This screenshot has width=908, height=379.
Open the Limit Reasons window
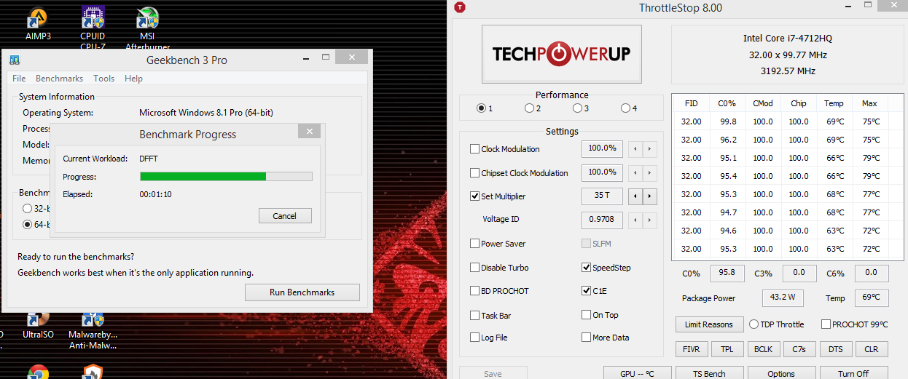pyautogui.click(x=709, y=324)
